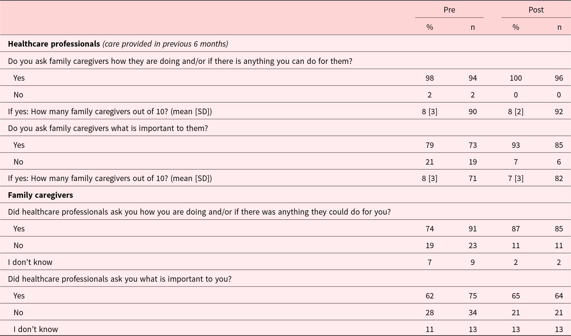The height and width of the screenshot is (336, 571).
Task: Select the Healthcare professionals section heading
Action: 54,44
